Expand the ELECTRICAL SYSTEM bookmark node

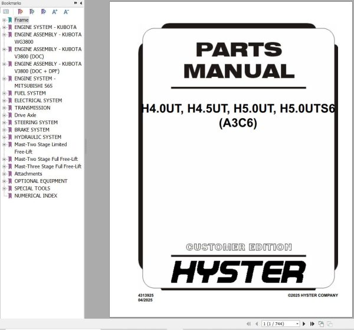tap(4, 101)
